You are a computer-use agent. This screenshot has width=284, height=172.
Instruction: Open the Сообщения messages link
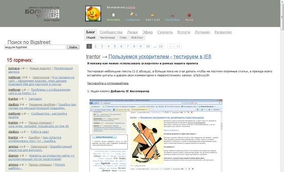click(x=133, y=19)
